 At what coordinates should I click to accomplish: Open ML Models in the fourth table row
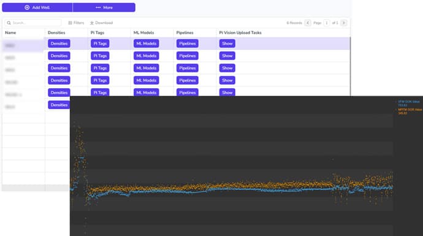tap(147, 80)
